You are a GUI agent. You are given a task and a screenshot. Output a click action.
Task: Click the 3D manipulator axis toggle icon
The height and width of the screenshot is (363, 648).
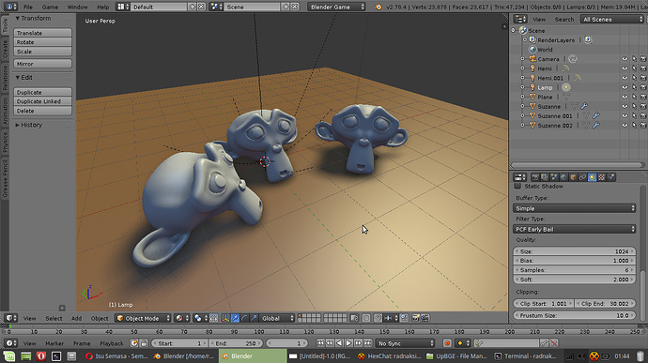(x=225, y=318)
